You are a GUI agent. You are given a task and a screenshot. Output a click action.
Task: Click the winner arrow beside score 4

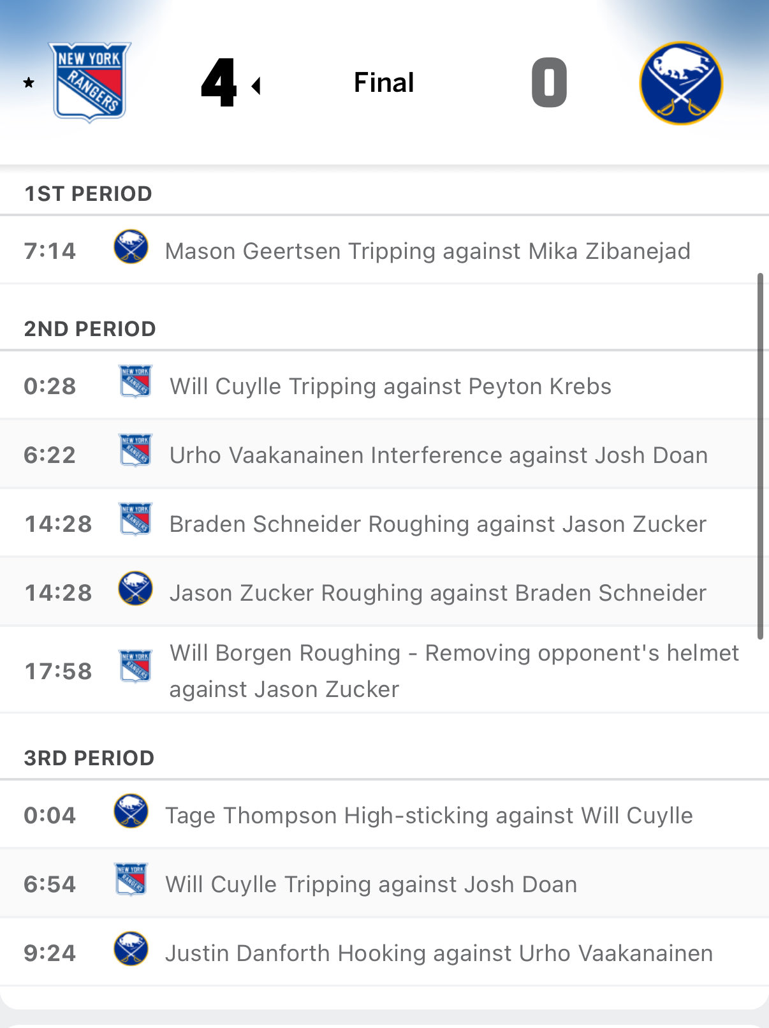[x=256, y=85]
